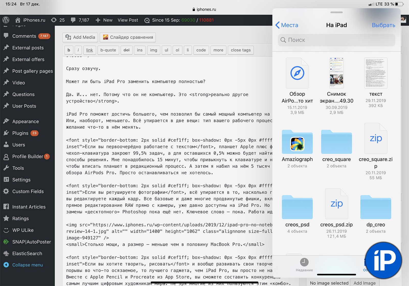Click the Слайдер сравнения chart icon
Screen dimensions: 409x286
(105, 37)
